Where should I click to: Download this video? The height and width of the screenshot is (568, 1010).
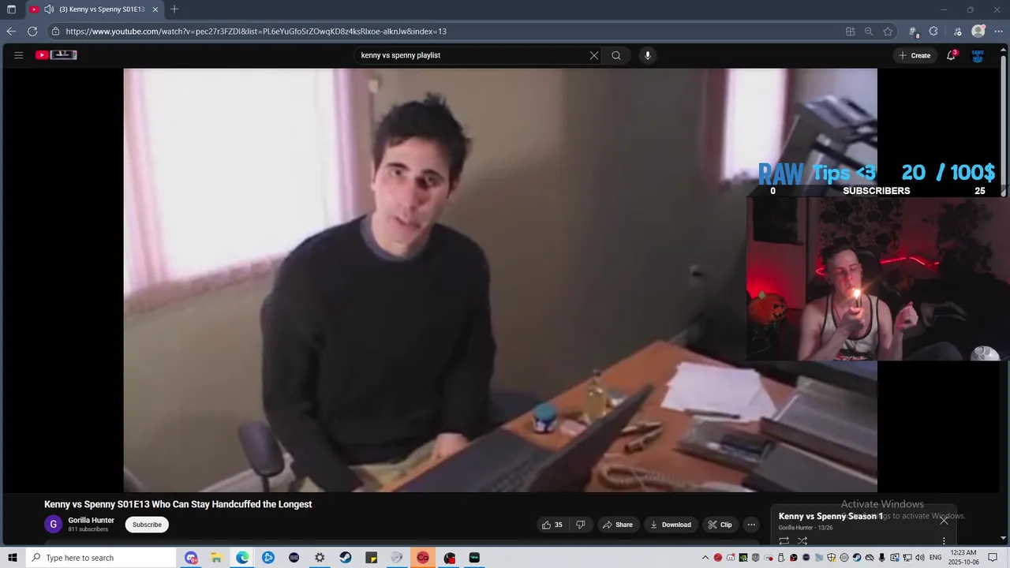point(670,525)
